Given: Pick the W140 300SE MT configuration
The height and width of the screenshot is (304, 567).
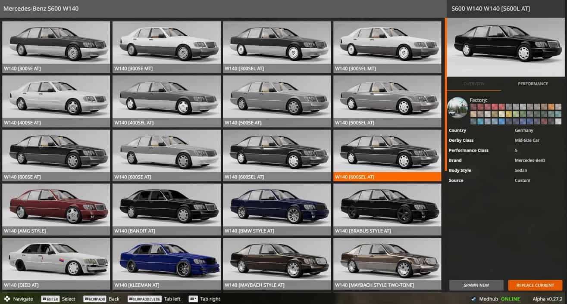Looking at the screenshot, I should [x=166, y=43].
